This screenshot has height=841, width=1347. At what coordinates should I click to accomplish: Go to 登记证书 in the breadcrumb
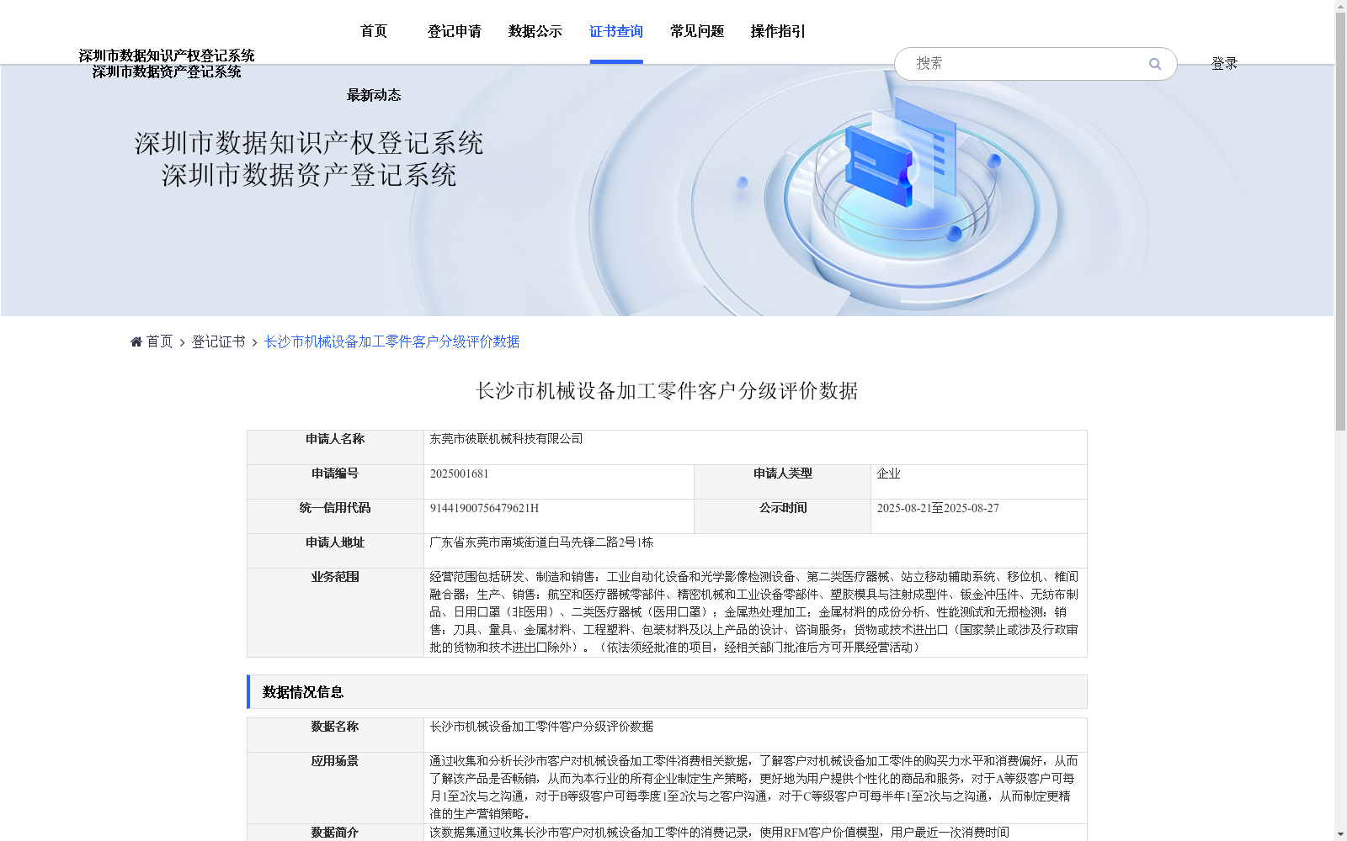coord(218,341)
